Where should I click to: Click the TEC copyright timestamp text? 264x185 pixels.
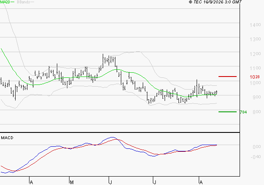point(215,2)
